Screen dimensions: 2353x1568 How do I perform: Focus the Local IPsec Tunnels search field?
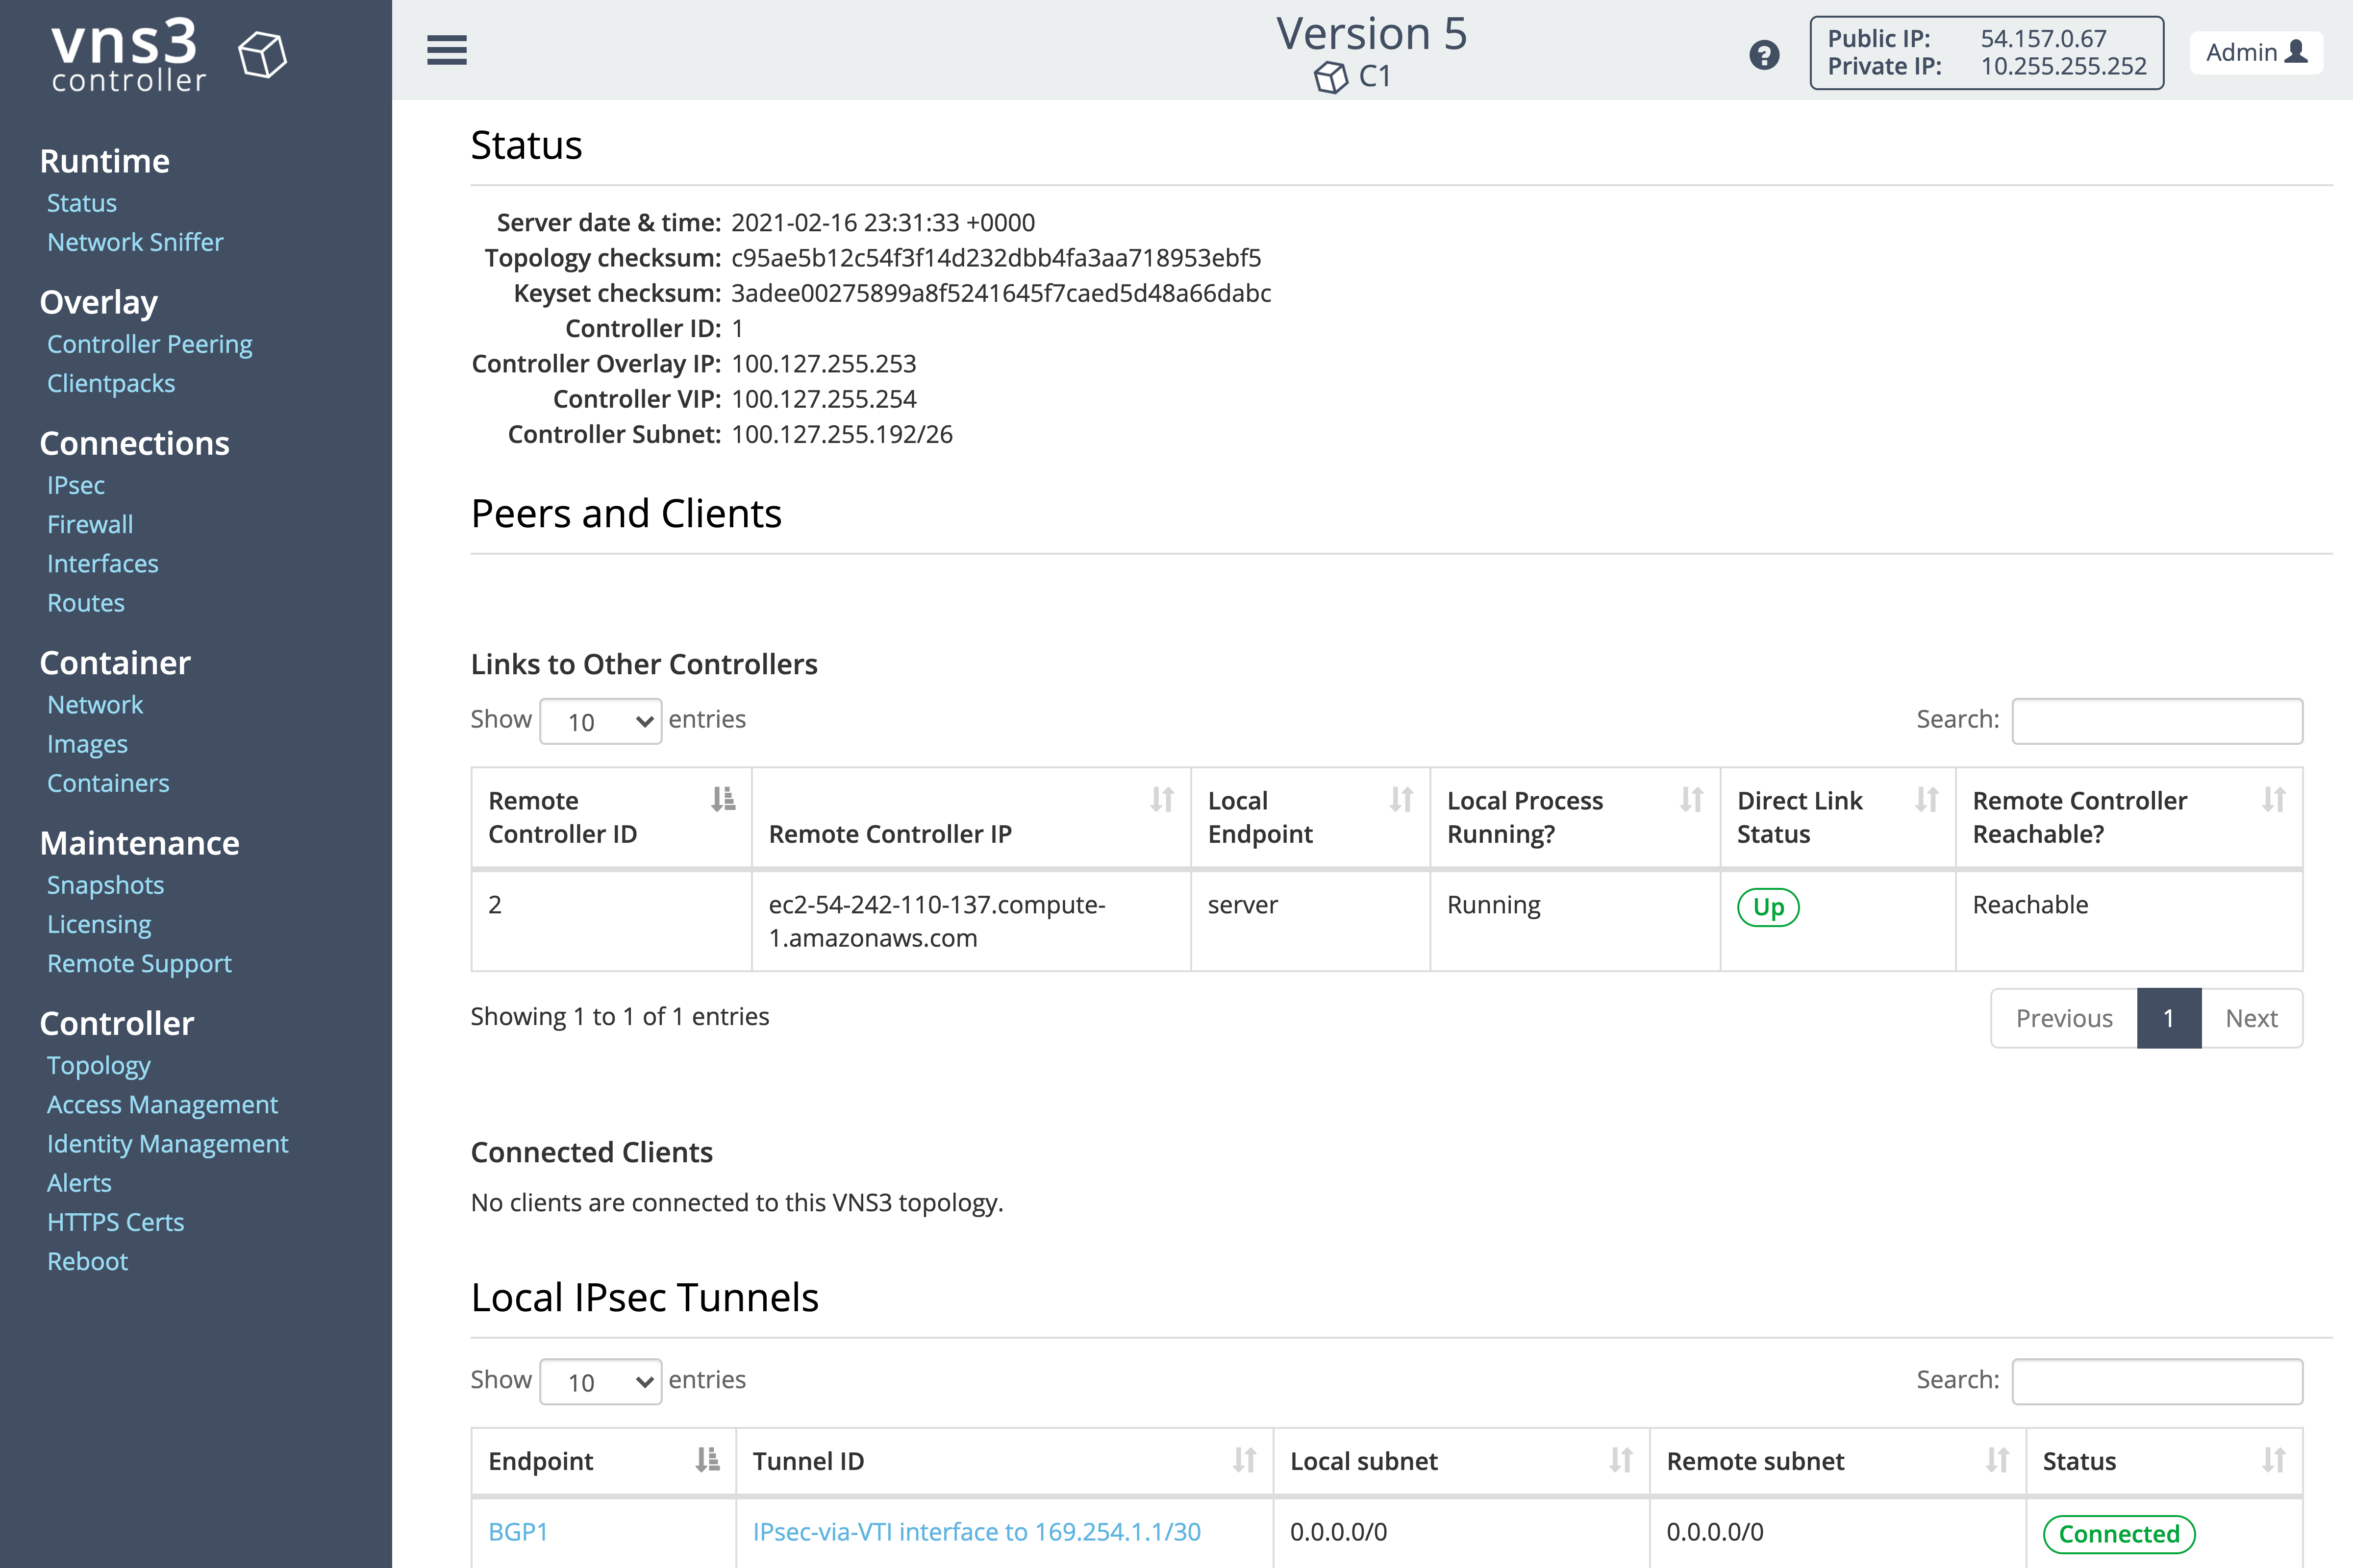click(2157, 1381)
